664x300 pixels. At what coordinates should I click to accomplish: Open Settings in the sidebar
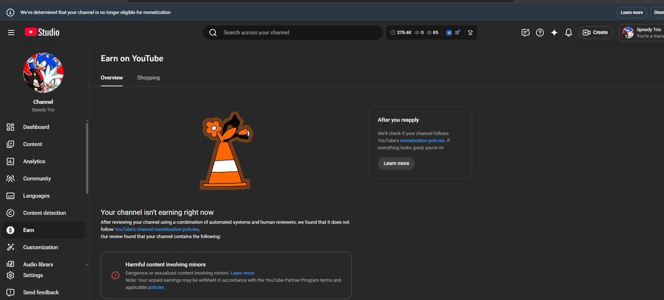click(x=44, y=275)
